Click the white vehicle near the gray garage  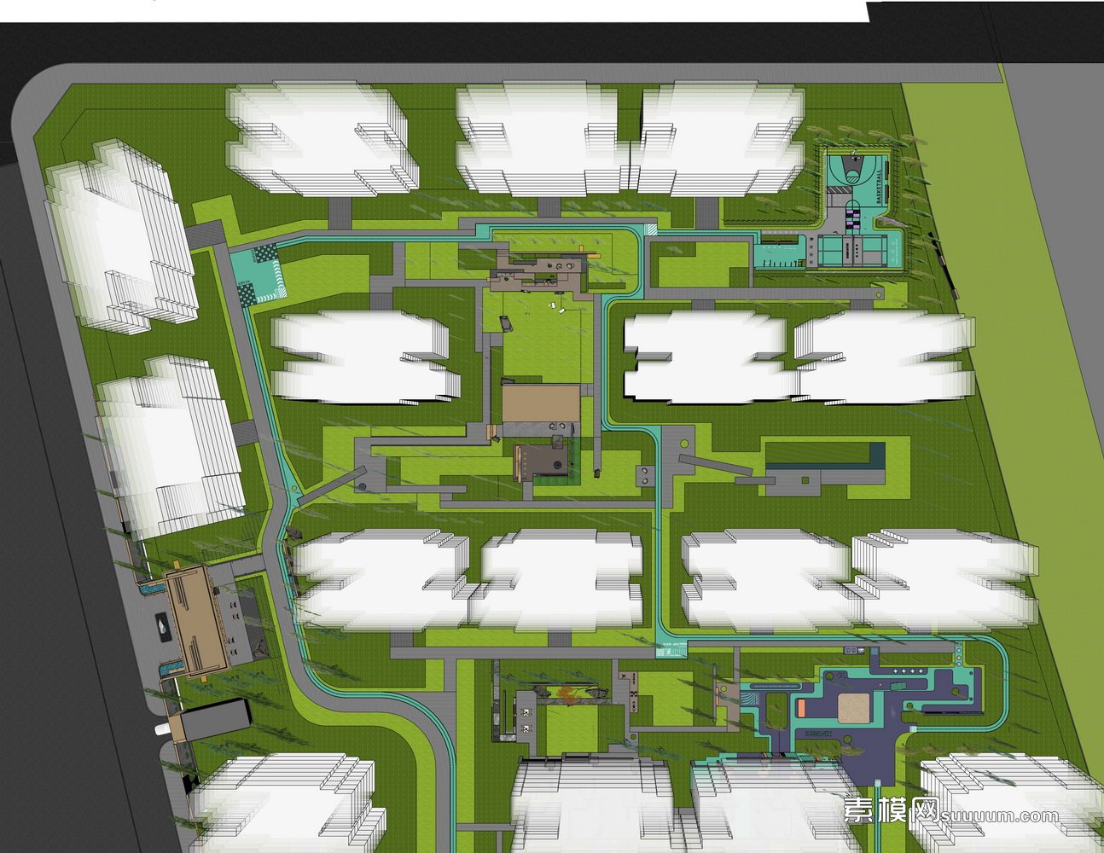[163, 729]
